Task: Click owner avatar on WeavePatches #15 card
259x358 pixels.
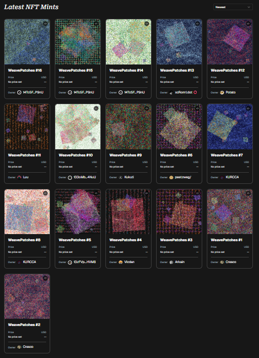Action: [x=70, y=92]
